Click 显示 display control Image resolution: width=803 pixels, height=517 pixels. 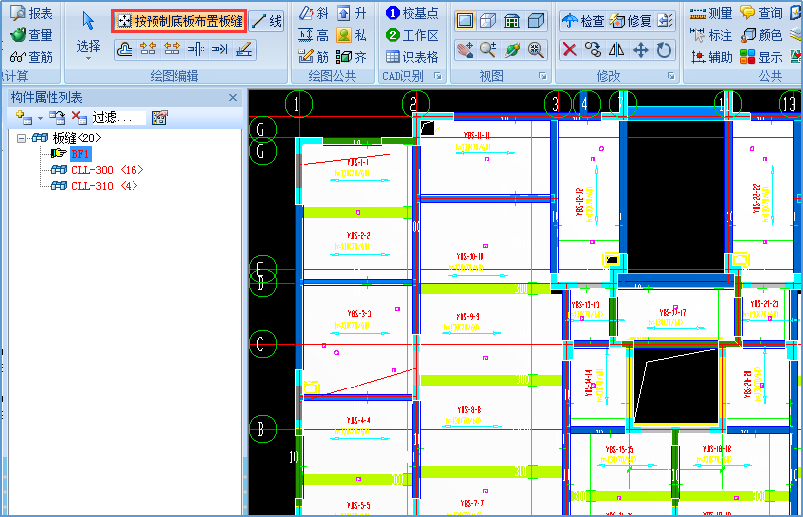coord(761,57)
